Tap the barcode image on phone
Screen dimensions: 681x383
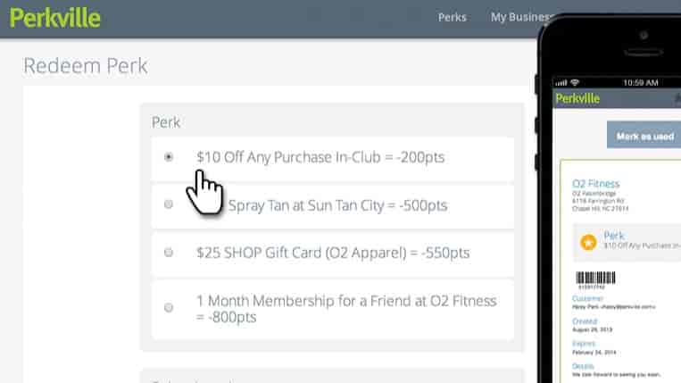[x=595, y=279]
